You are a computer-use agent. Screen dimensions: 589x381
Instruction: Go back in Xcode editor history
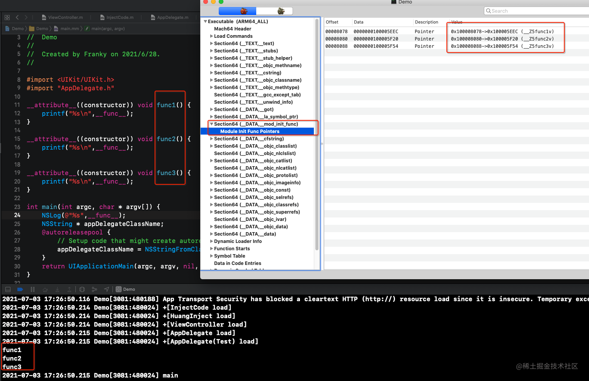[x=17, y=17]
